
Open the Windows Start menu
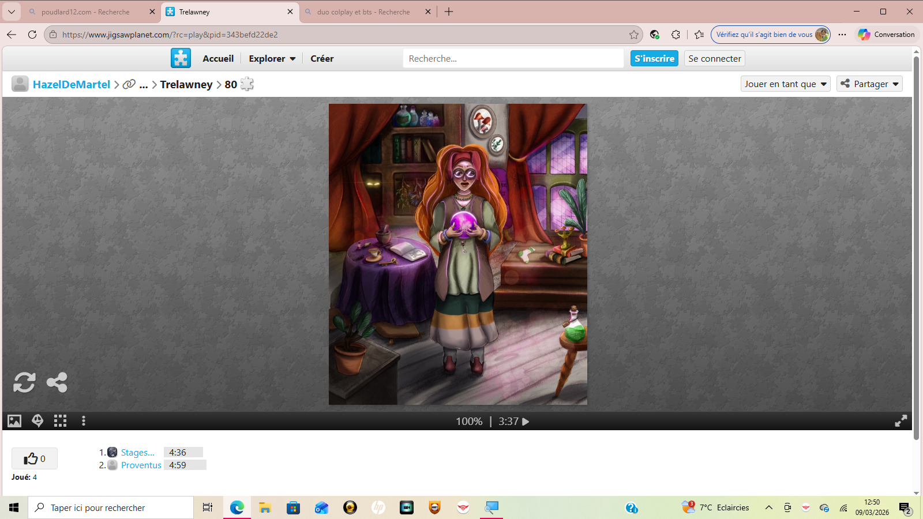pos(14,507)
